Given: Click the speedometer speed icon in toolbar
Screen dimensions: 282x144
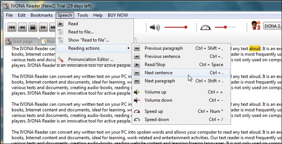Looking at the screenshot, I should [x=205, y=28].
